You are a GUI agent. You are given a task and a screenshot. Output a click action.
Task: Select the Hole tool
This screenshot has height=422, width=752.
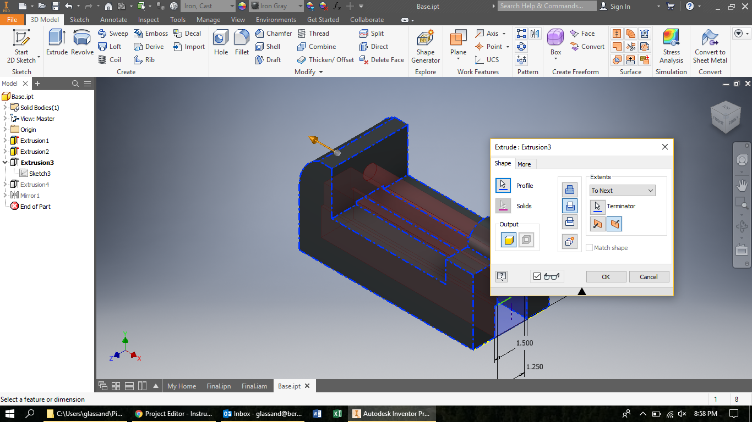(x=221, y=43)
